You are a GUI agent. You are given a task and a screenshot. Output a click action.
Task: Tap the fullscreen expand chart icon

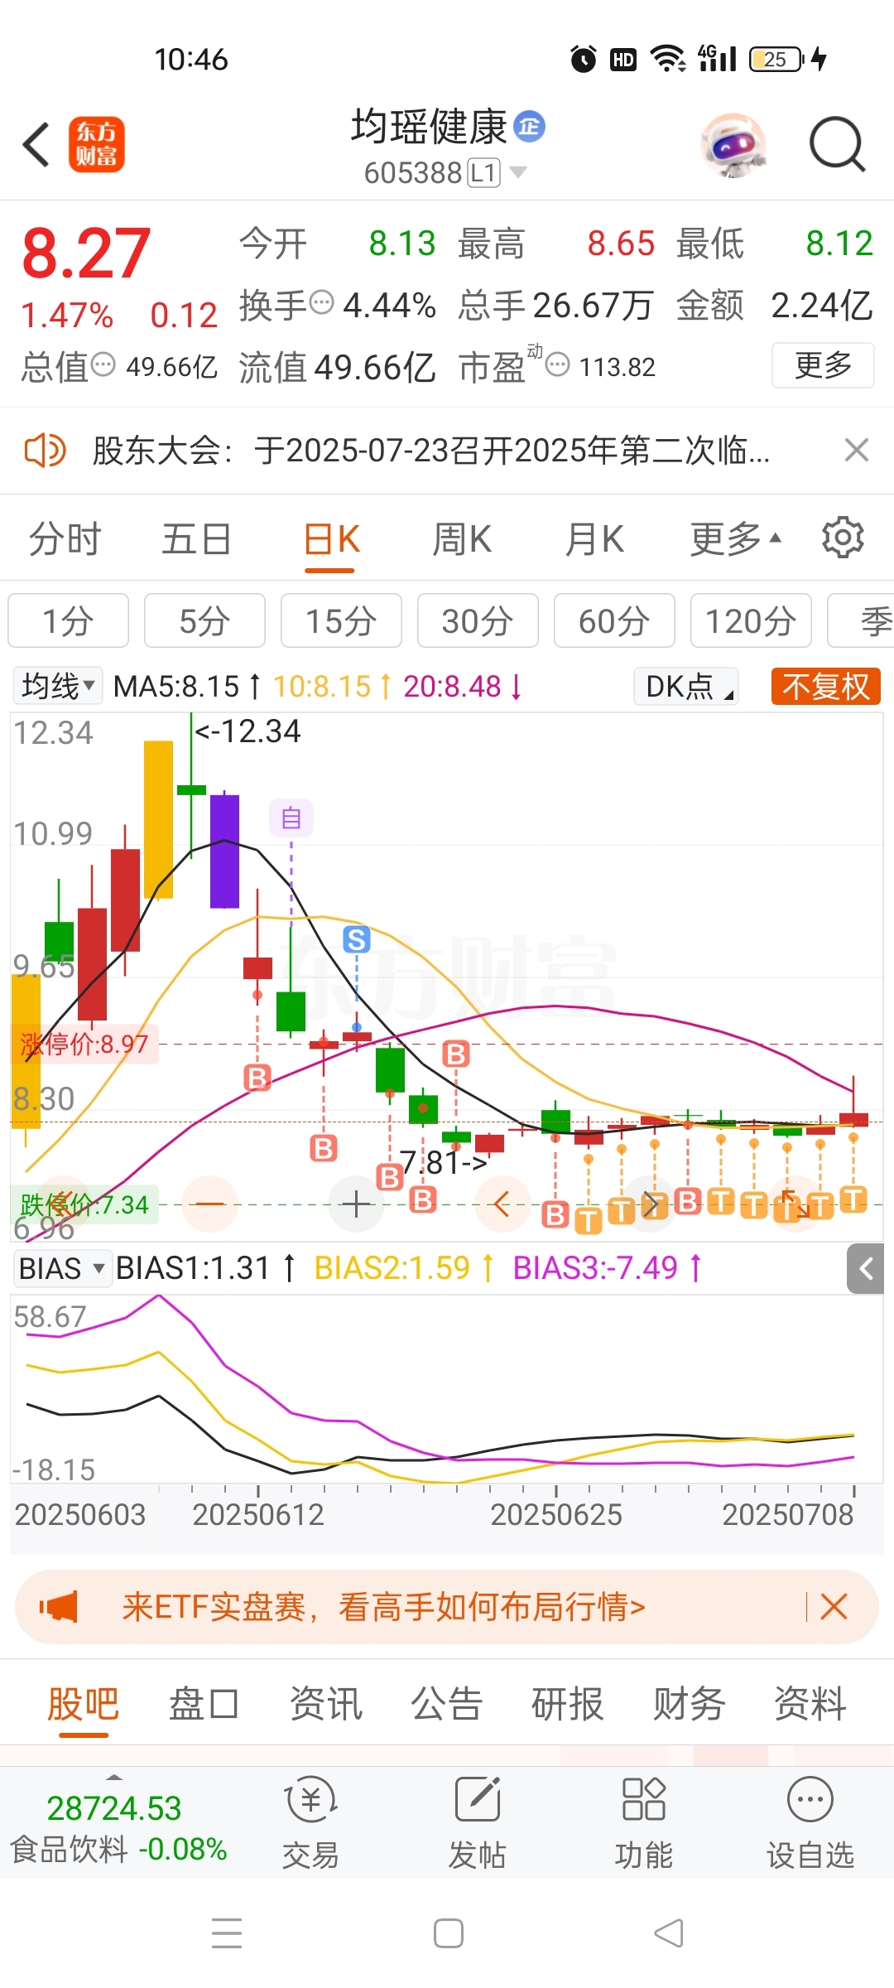(x=796, y=1204)
